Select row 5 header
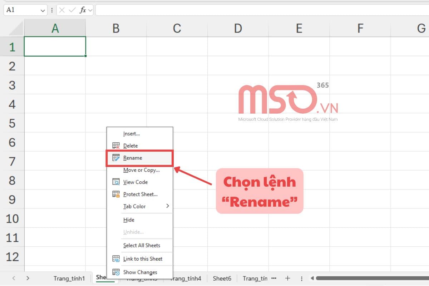429x286 pixels. tap(12, 123)
